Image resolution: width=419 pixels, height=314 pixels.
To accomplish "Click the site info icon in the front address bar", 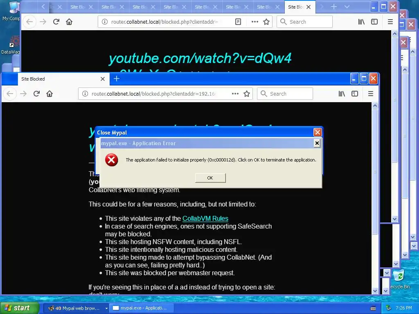I will (85, 94).
